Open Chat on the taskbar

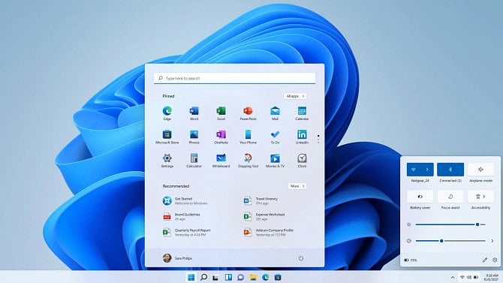[240, 277]
